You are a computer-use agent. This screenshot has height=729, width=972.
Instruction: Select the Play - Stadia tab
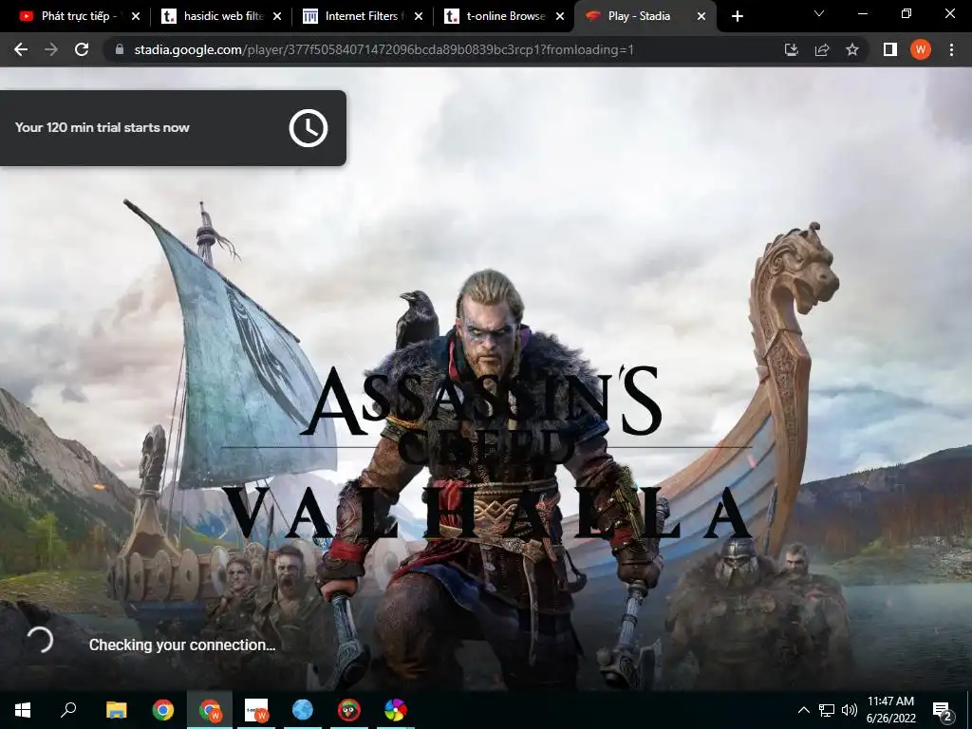[645, 16]
